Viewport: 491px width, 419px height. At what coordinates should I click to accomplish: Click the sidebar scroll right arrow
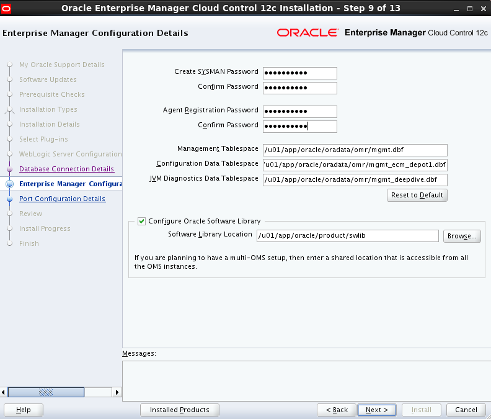117,392
